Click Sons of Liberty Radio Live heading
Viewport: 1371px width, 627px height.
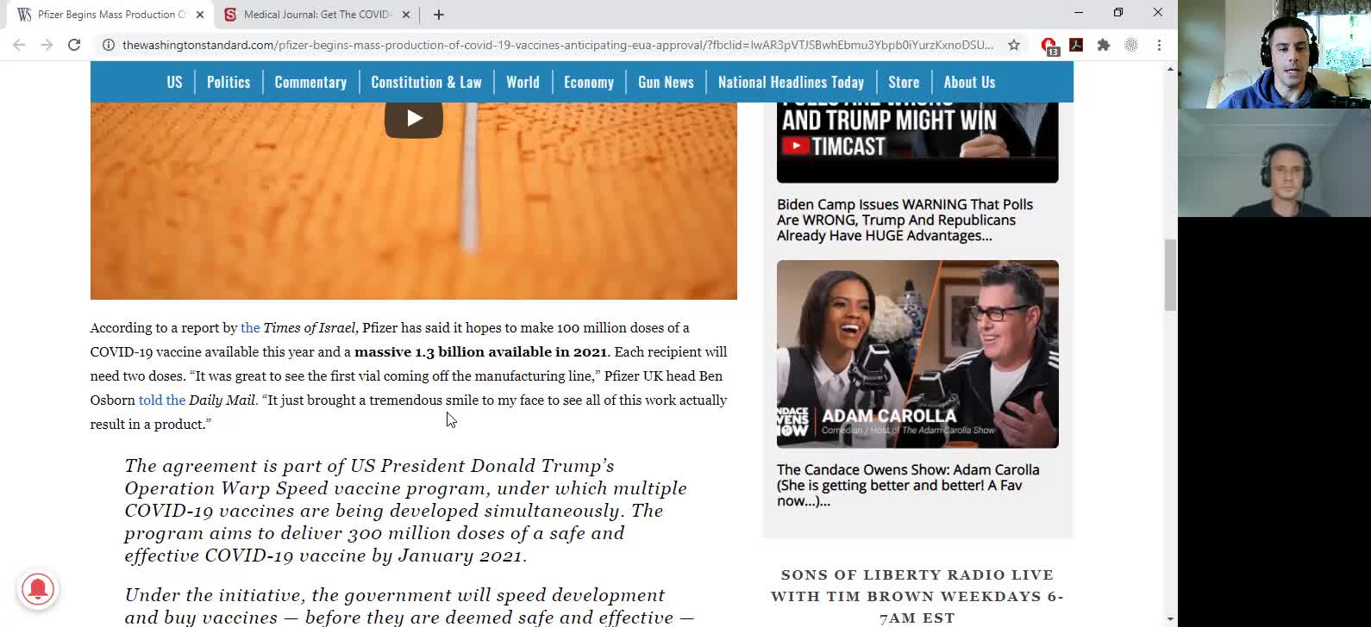917,596
